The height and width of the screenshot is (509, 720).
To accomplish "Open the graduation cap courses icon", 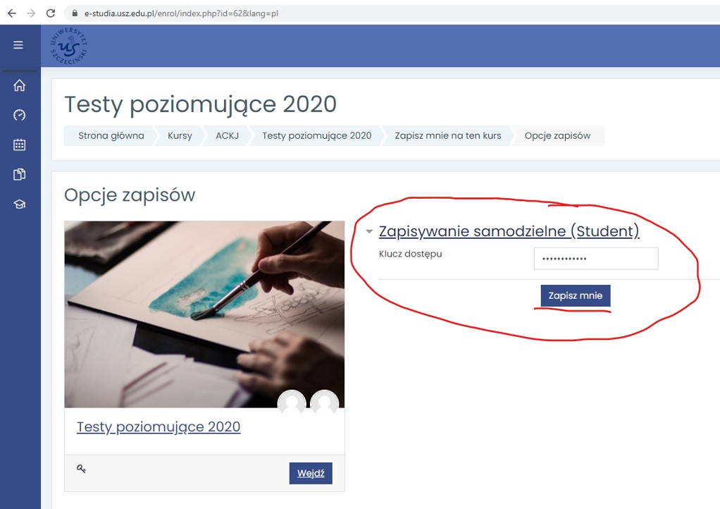I will [x=19, y=204].
